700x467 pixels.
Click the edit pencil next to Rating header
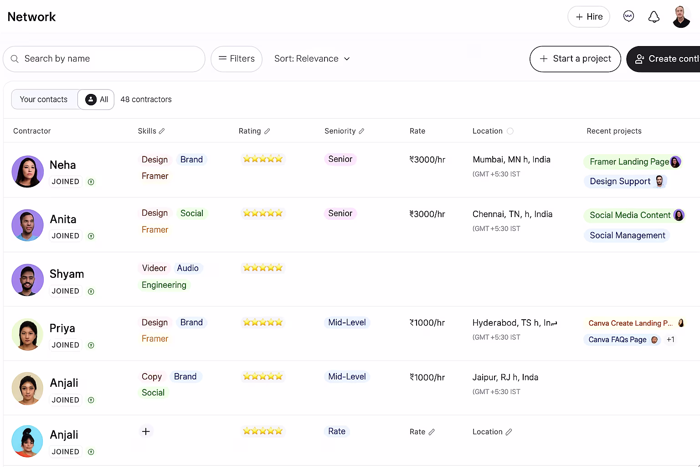click(267, 131)
